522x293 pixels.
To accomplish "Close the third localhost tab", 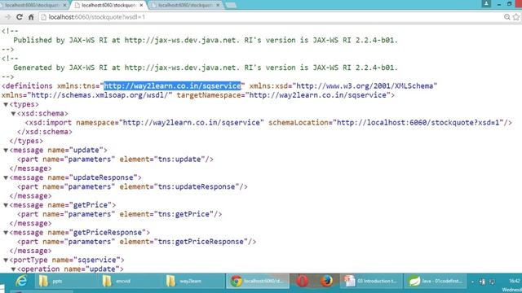I will [x=218, y=6].
